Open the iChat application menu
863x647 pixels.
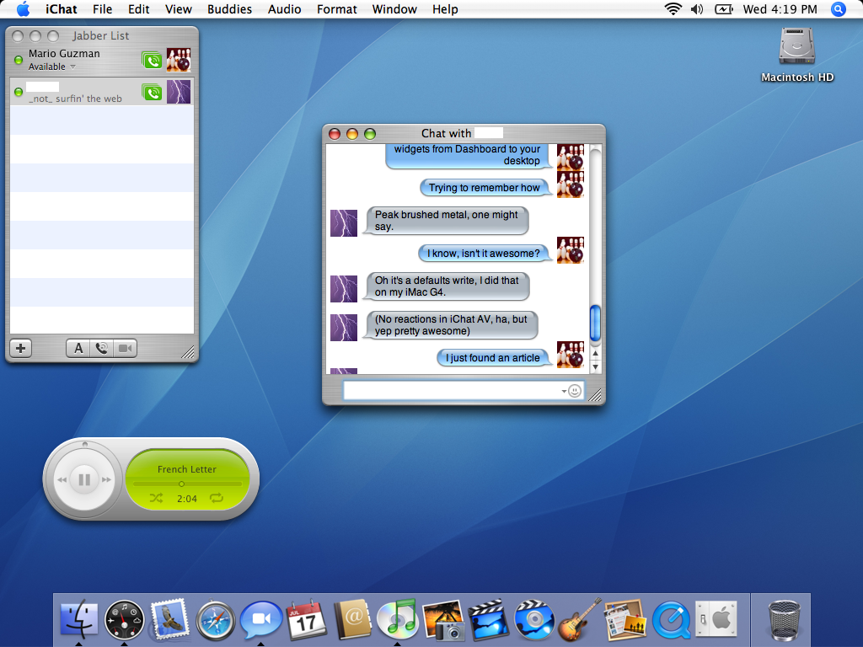(x=61, y=9)
